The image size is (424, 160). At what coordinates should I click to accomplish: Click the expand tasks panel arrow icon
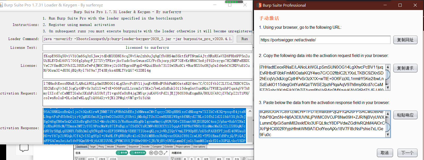pyautogui.click(x=166, y=153)
